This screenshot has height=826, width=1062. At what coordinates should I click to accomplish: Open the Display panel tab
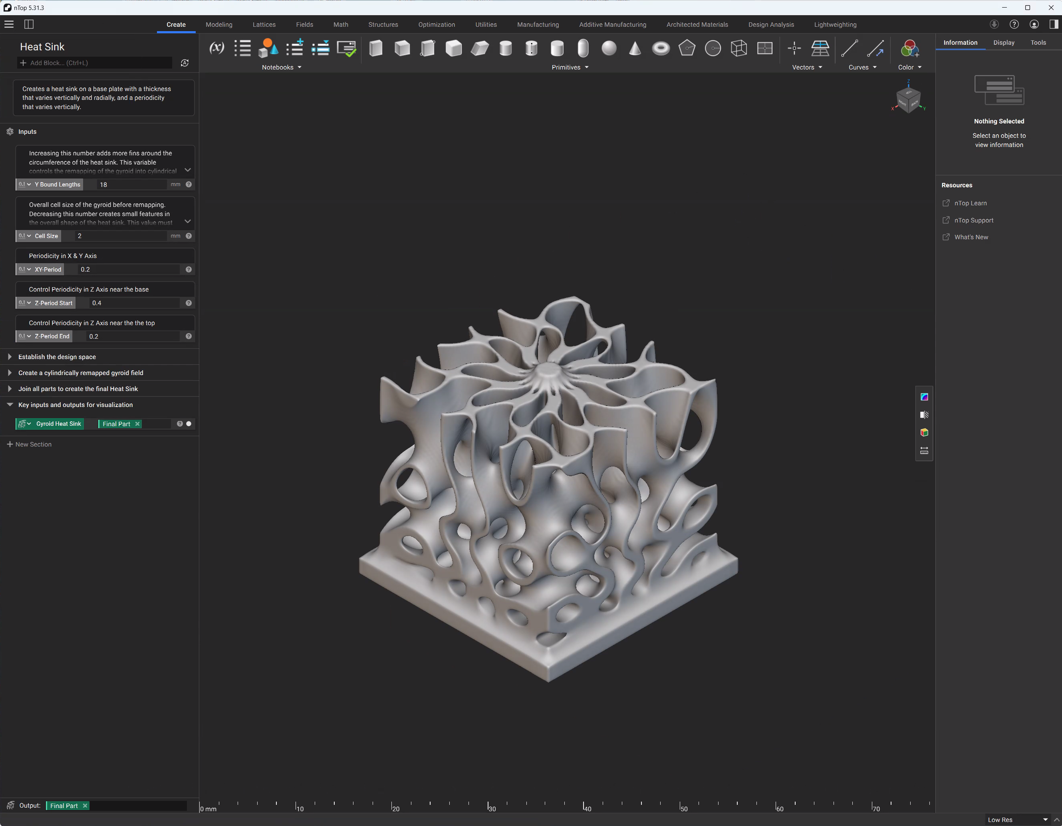point(1004,43)
